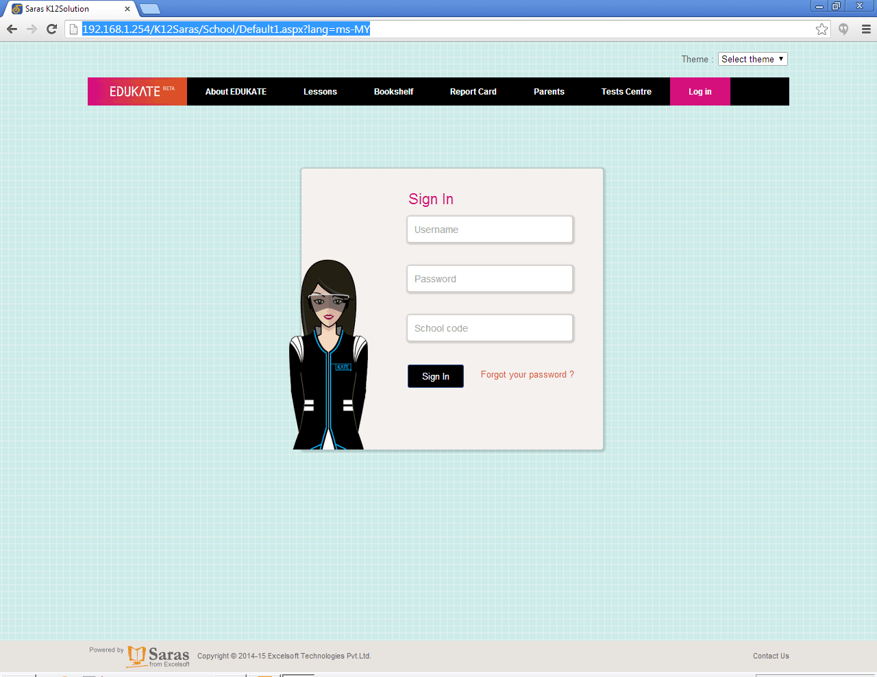Click the browser back arrow
This screenshot has width=877, height=677.
point(12,29)
